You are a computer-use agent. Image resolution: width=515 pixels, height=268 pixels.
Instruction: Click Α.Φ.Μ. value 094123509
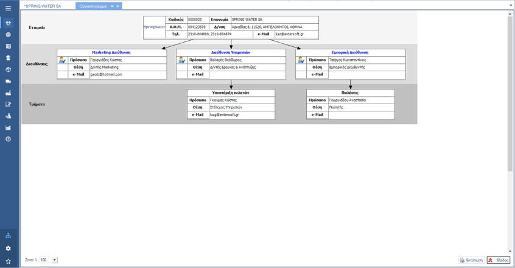pos(197,27)
